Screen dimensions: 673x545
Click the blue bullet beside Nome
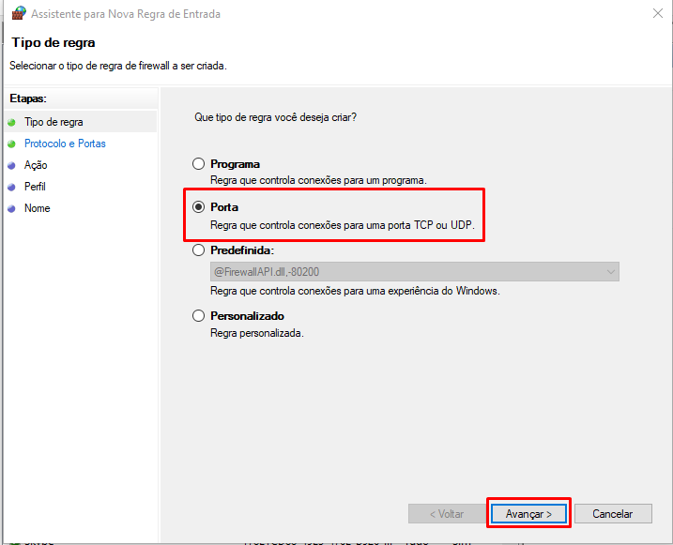pyautogui.click(x=11, y=208)
